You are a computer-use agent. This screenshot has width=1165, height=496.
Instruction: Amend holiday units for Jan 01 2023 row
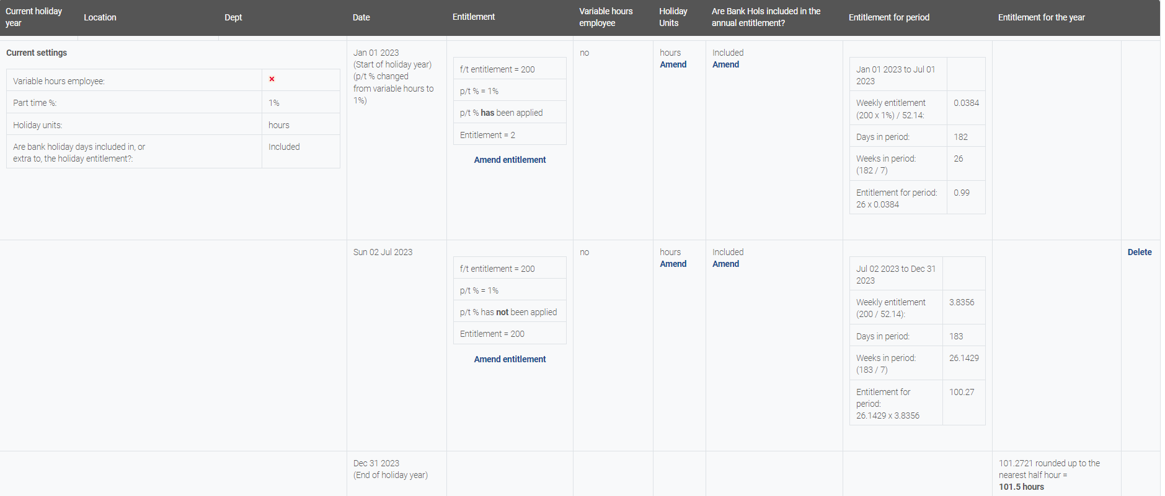[x=673, y=64]
